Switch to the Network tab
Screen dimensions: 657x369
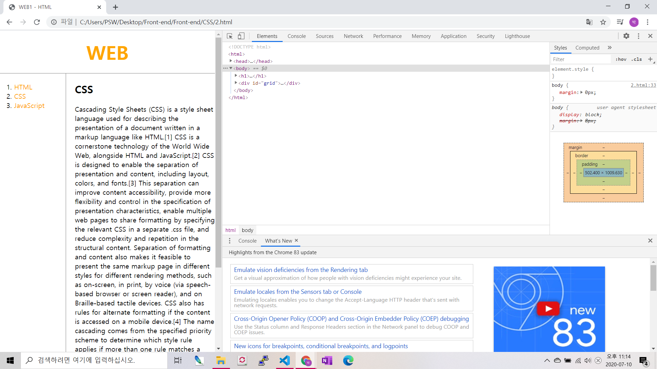(353, 36)
